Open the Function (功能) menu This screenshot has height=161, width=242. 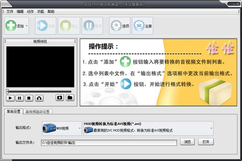click(41, 12)
